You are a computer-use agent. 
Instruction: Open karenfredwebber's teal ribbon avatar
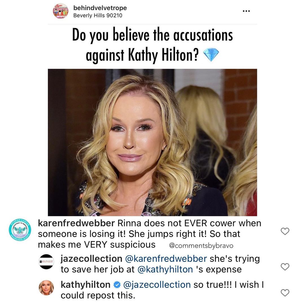tap(20, 230)
